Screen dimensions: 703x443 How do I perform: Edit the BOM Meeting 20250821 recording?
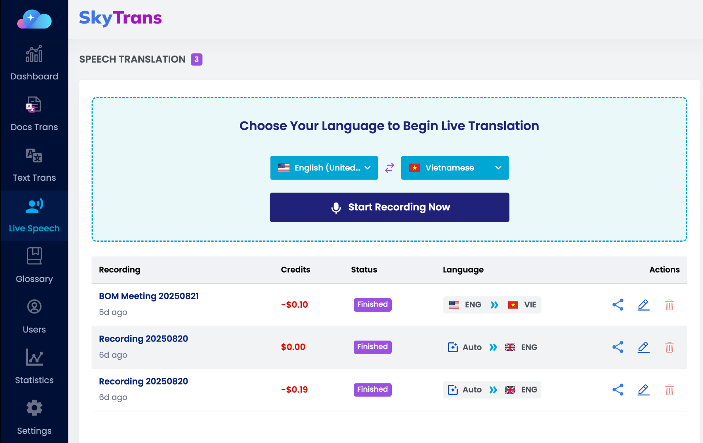point(643,305)
